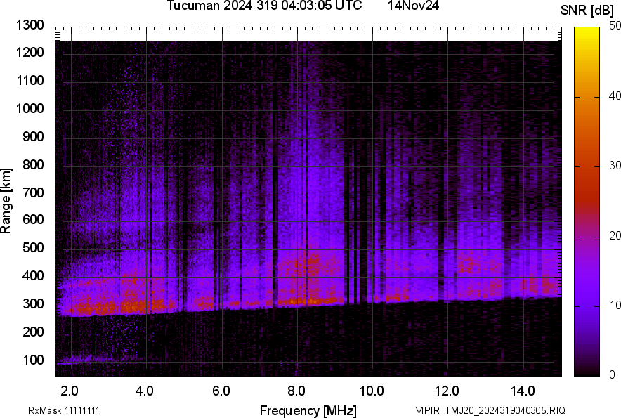Viewport: 621px width, 418px height.
Task: Click the range tick label 500
Action: pyautogui.click(x=33, y=247)
